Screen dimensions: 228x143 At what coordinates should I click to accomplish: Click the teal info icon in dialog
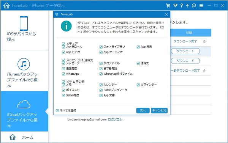click(66, 26)
